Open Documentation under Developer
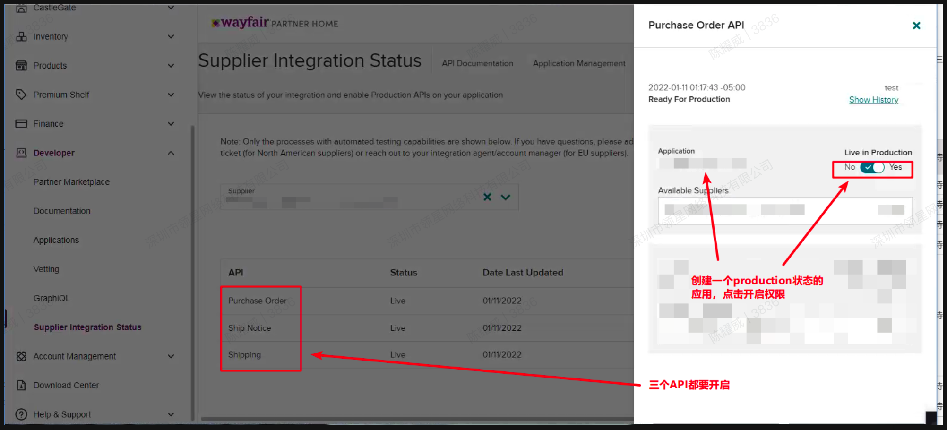This screenshot has width=947, height=430. (62, 211)
